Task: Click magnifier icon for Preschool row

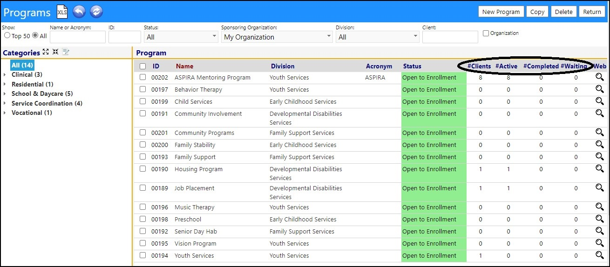Action: [599, 219]
